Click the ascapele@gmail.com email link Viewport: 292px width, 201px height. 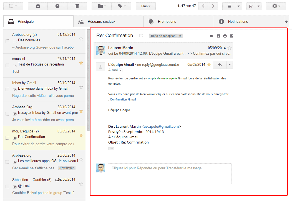161,127
